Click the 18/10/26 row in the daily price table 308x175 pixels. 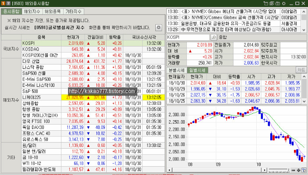point(234,95)
